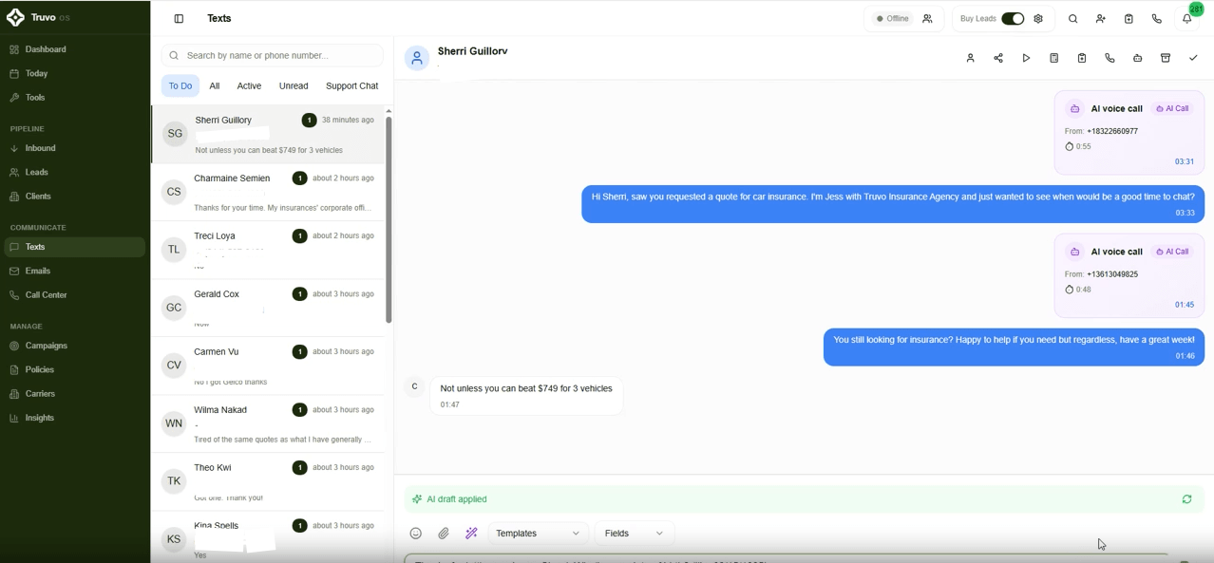Open Emails in sidebar
1214x563 pixels.
point(74,271)
